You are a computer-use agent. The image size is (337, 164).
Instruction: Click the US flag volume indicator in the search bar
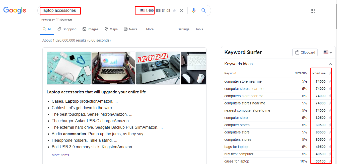[x=147, y=11]
